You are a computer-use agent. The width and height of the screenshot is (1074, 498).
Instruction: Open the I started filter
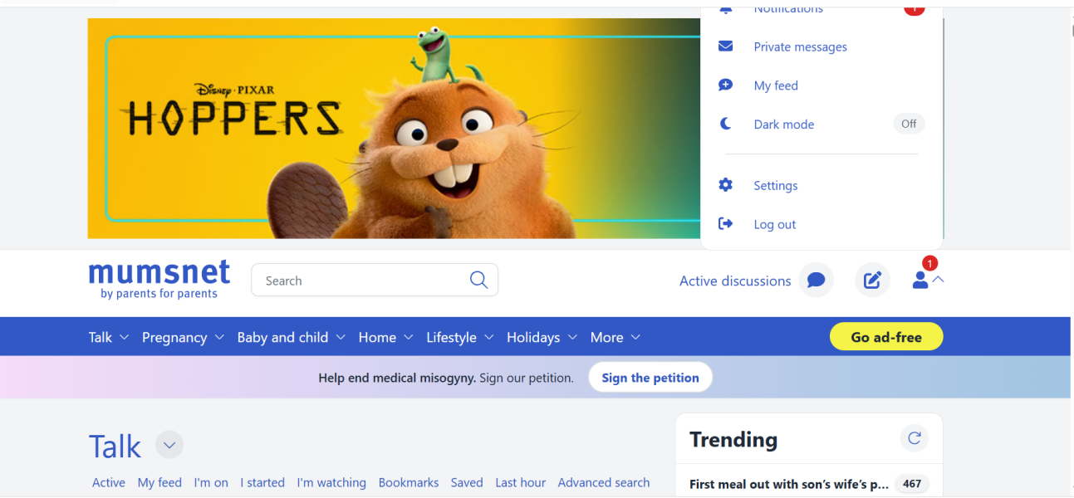(262, 482)
